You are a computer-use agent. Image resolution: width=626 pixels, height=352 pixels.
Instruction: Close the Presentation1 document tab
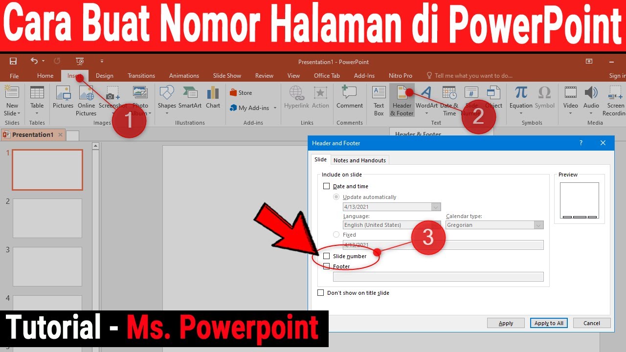click(60, 135)
